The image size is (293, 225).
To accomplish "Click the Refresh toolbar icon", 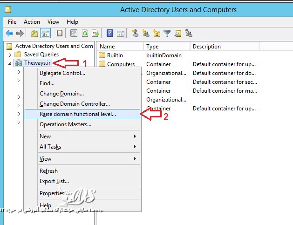I will [85, 33].
